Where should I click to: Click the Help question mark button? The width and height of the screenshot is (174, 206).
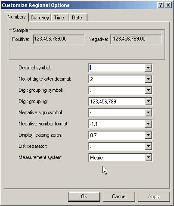[161, 5]
